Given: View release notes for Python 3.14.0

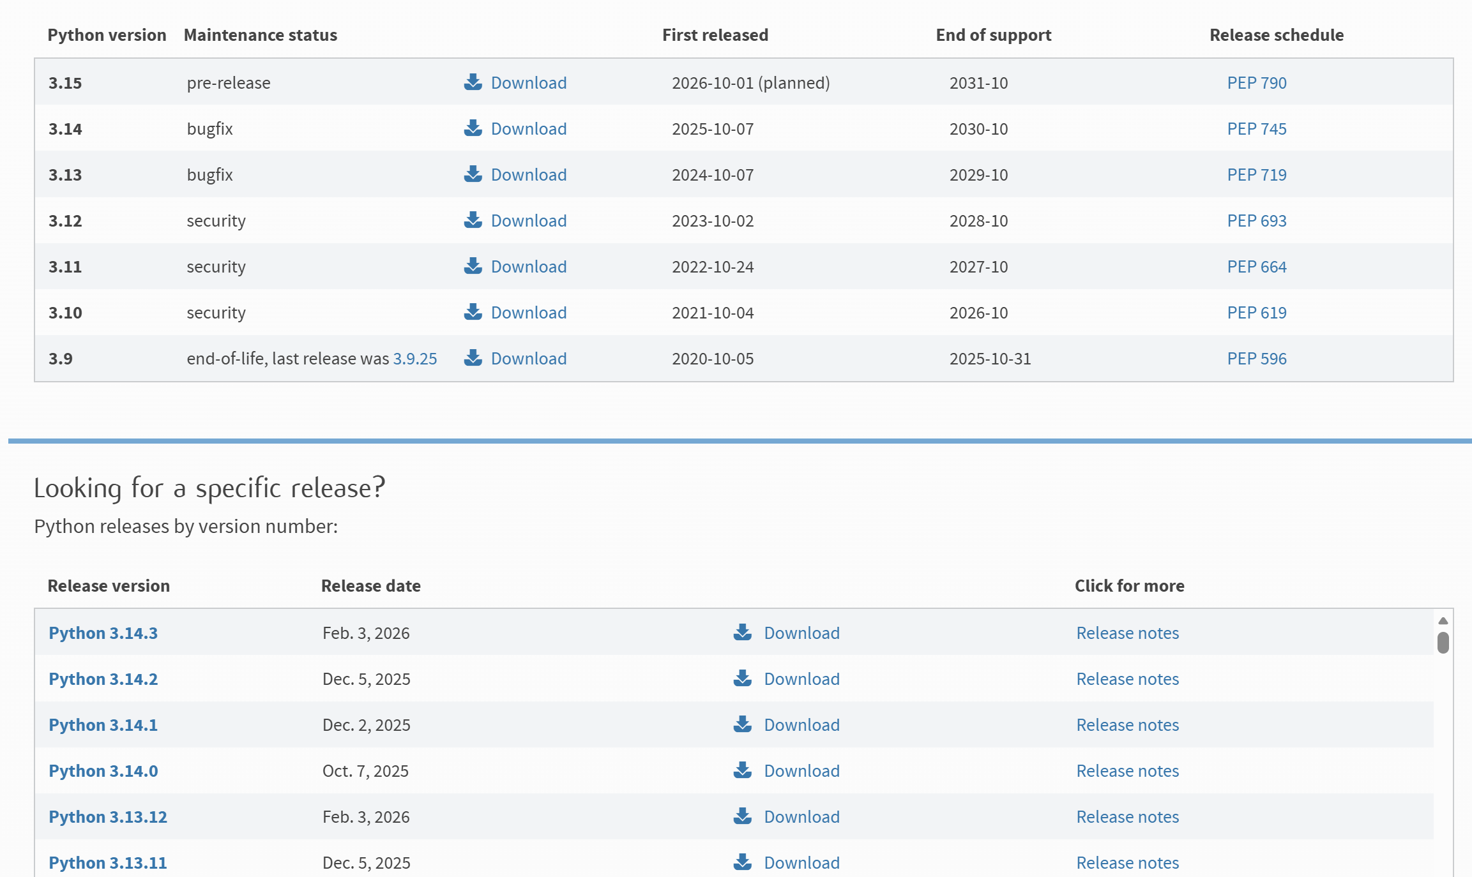Looking at the screenshot, I should [1127, 771].
